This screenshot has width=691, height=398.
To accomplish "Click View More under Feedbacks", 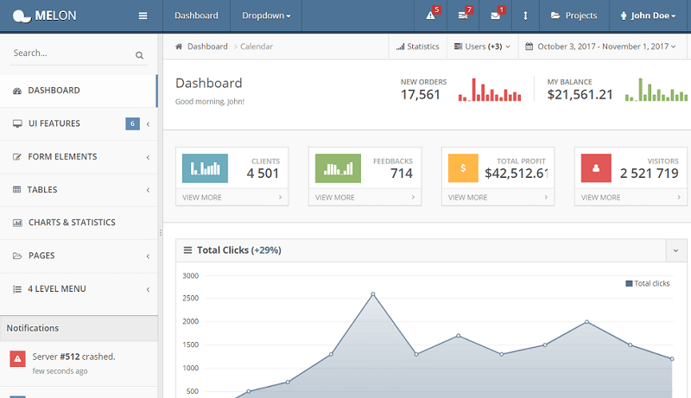I will click(365, 197).
